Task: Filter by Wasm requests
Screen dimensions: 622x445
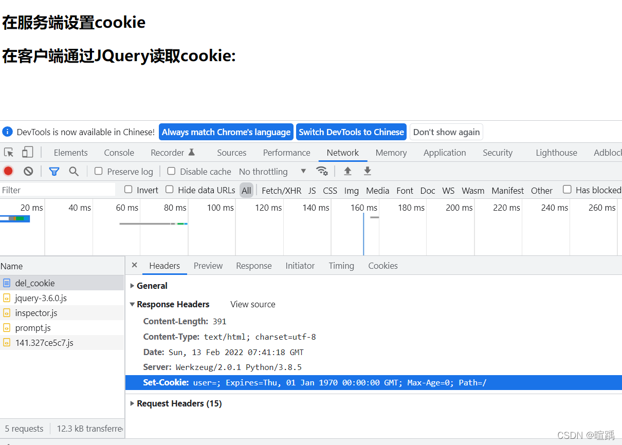Action: tap(473, 190)
